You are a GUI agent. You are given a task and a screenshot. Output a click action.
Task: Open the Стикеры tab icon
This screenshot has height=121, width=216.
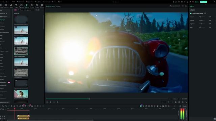click(x=37, y=6)
